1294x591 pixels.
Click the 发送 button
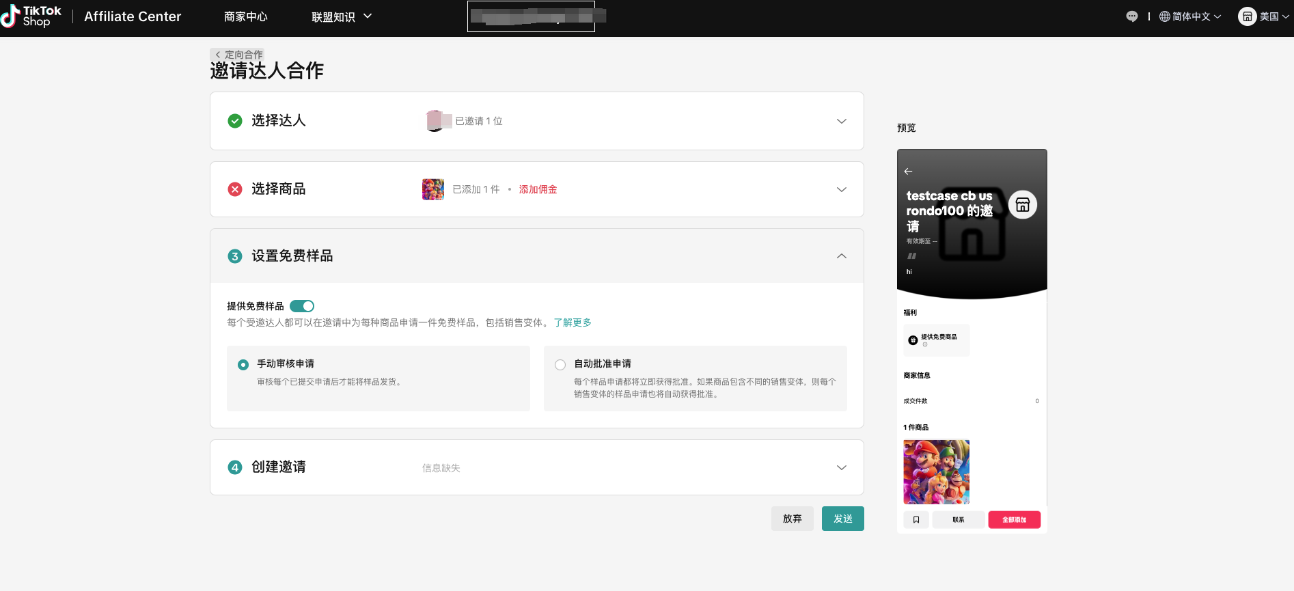[842, 519]
